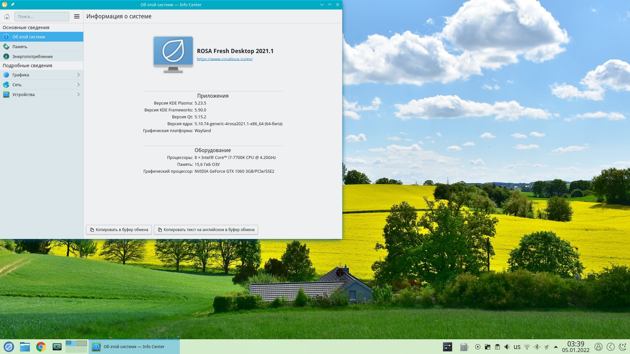Expand the Сеть category chevron
Viewport: 630px width, 354px height.
pyautogui.click(x=78, y=85)
